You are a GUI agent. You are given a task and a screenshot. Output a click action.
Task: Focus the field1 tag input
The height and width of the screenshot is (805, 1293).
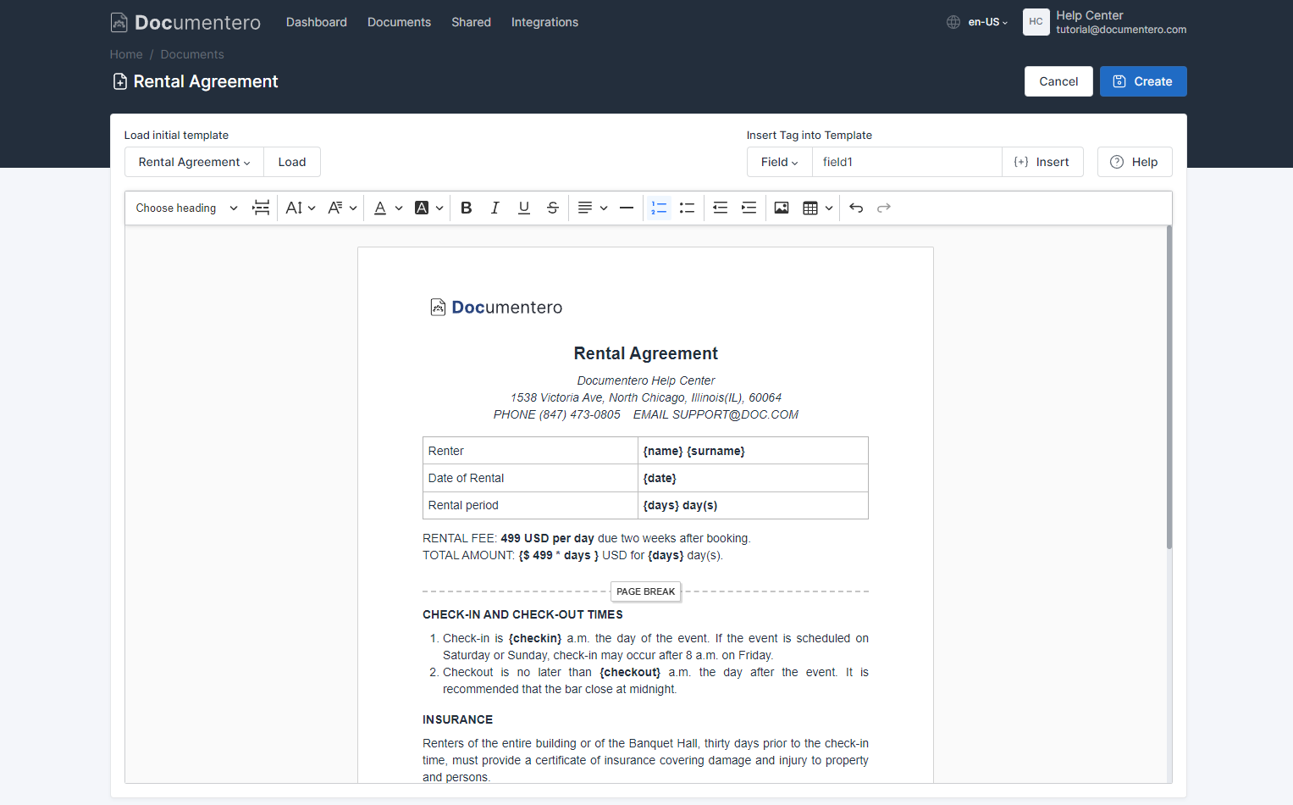point(907,162)
